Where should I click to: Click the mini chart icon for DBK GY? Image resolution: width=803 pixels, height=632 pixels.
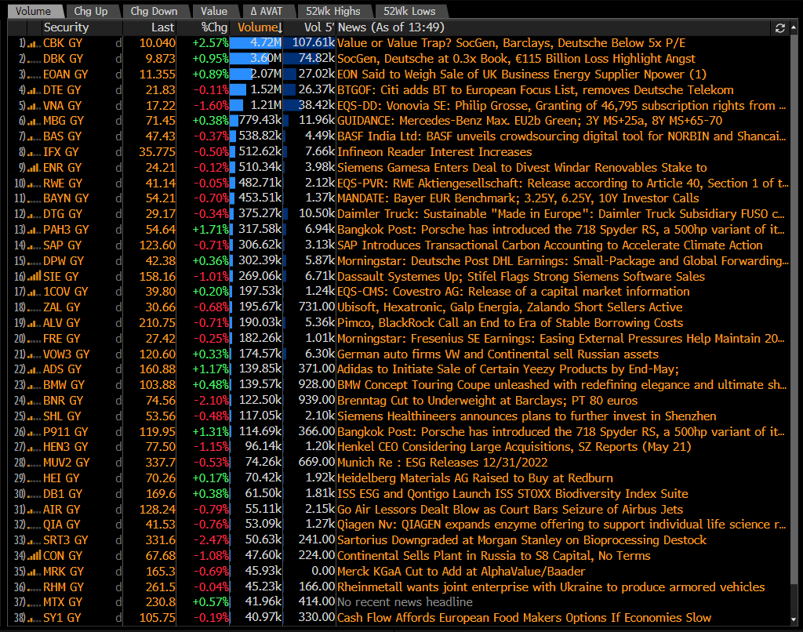click(x=35, y=60)
